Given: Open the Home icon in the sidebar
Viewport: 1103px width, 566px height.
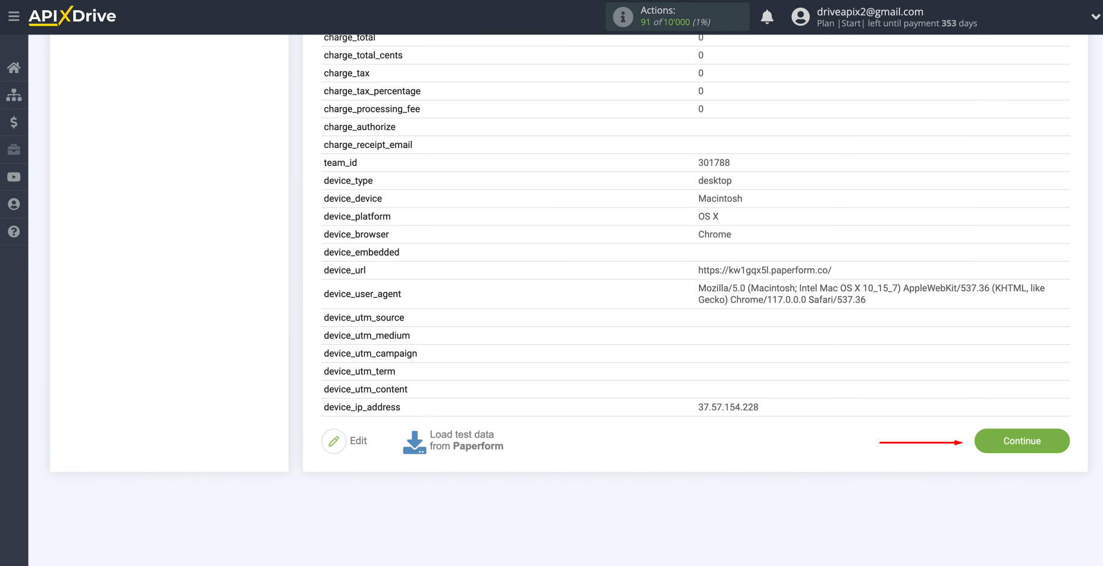Looking at the screenshot, I should [14, 67].
